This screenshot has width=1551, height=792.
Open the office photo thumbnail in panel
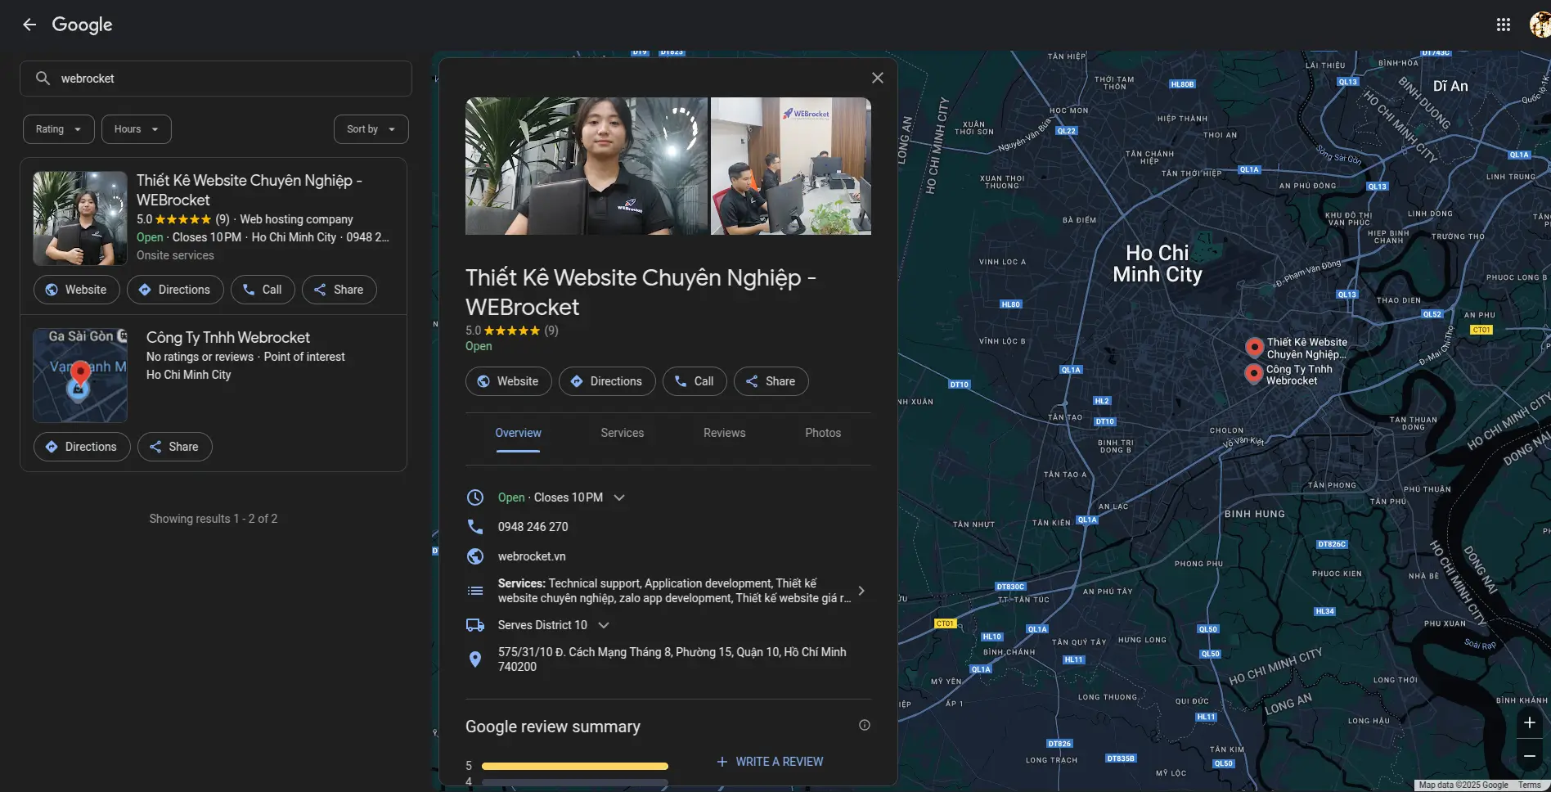tap(790, 166)
